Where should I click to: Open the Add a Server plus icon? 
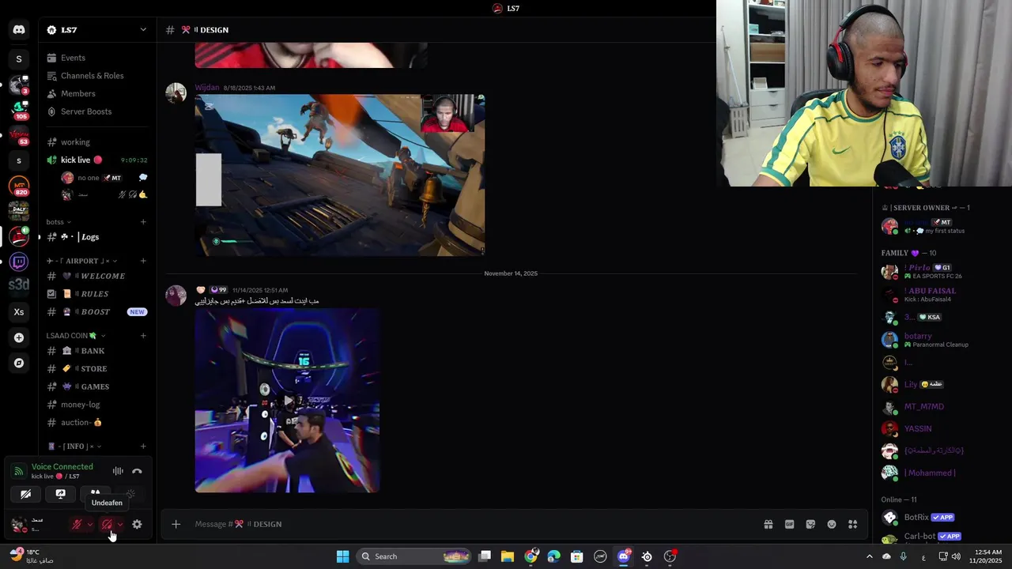19,337
